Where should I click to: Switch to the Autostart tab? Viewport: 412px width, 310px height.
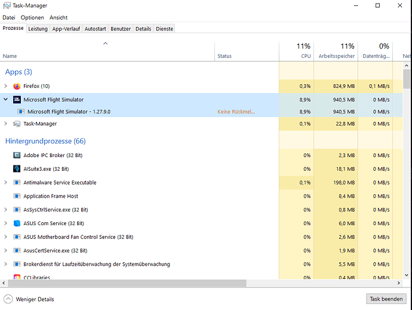tap(95, 29)
